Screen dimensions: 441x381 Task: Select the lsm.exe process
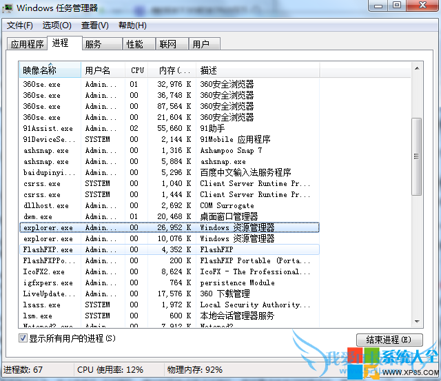tap(170, 316)
